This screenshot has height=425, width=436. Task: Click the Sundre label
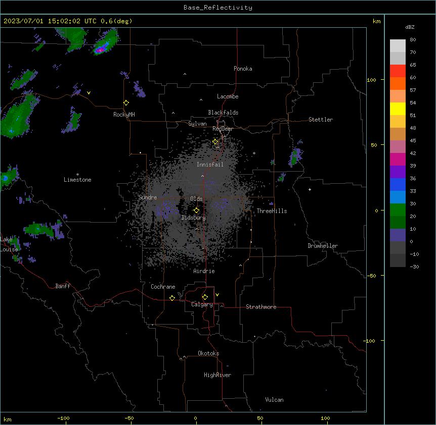pyautogui.click(x=148, y=197)
